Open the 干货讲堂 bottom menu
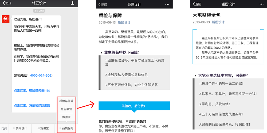The height and width of the screenshot is (133, 267). coord(43,128)
